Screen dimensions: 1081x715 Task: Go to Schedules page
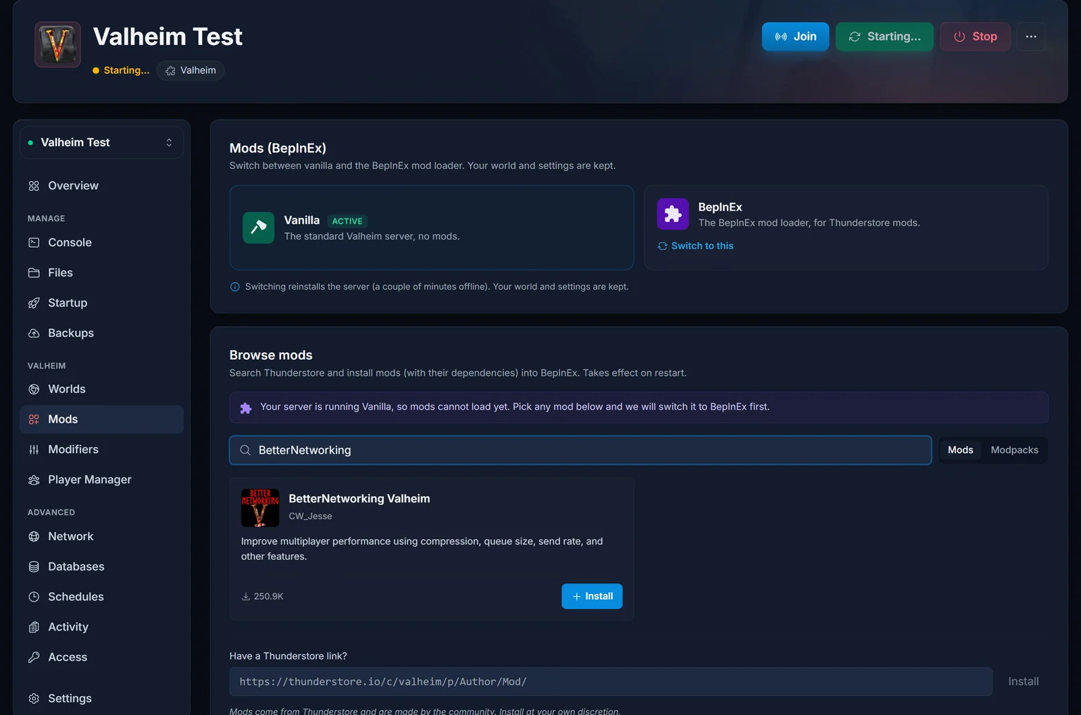click(101, 597)
